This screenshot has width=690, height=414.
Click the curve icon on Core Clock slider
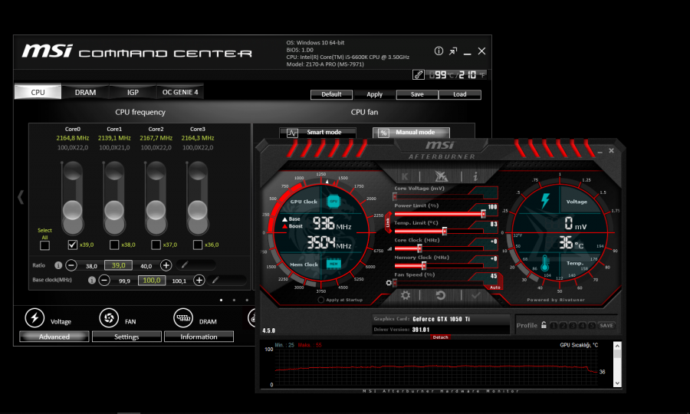[x=389, y=249]
